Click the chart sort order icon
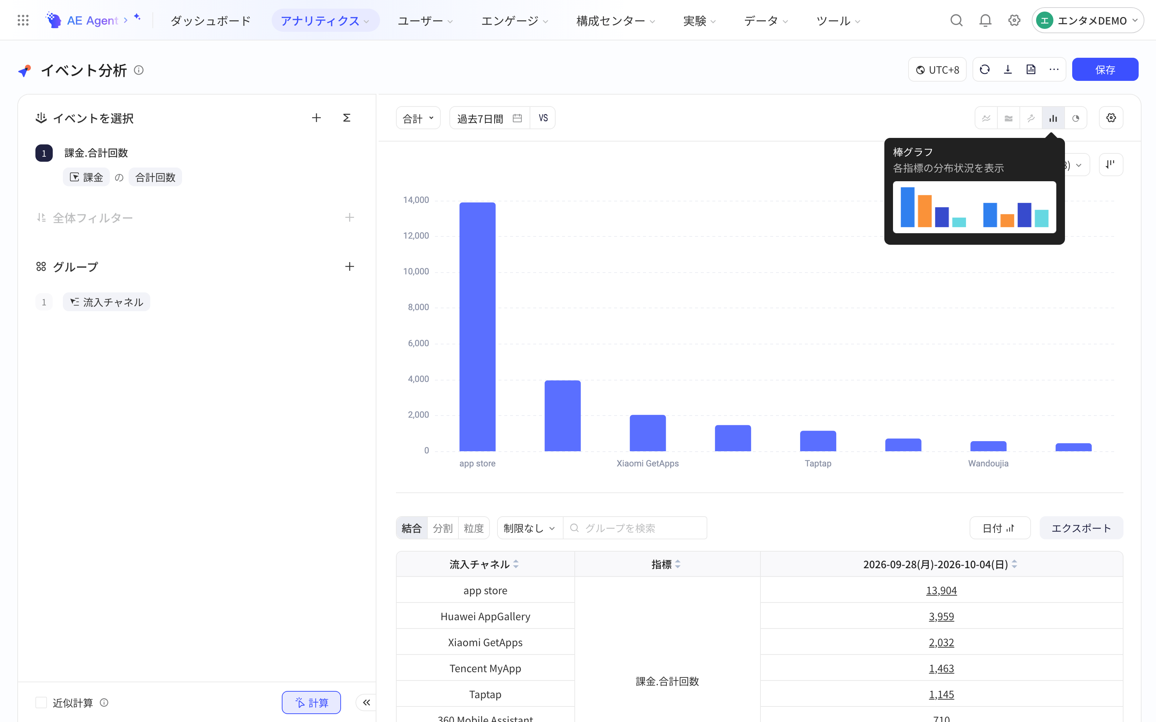The image size is (1156, 722). tap(1111, 165)
